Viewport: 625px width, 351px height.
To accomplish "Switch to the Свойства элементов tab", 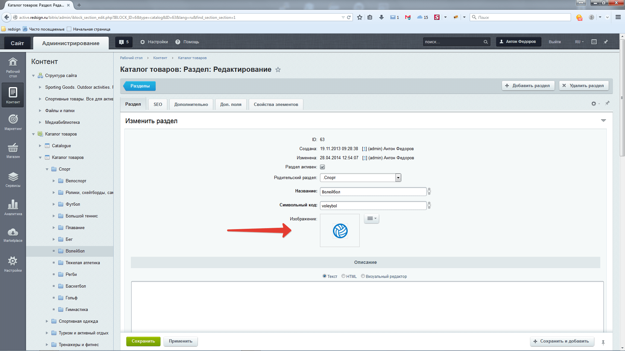I will point(276,104).
